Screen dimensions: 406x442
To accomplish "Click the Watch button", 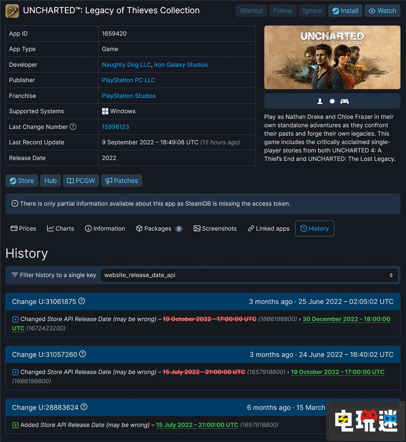I will (382, 11).
